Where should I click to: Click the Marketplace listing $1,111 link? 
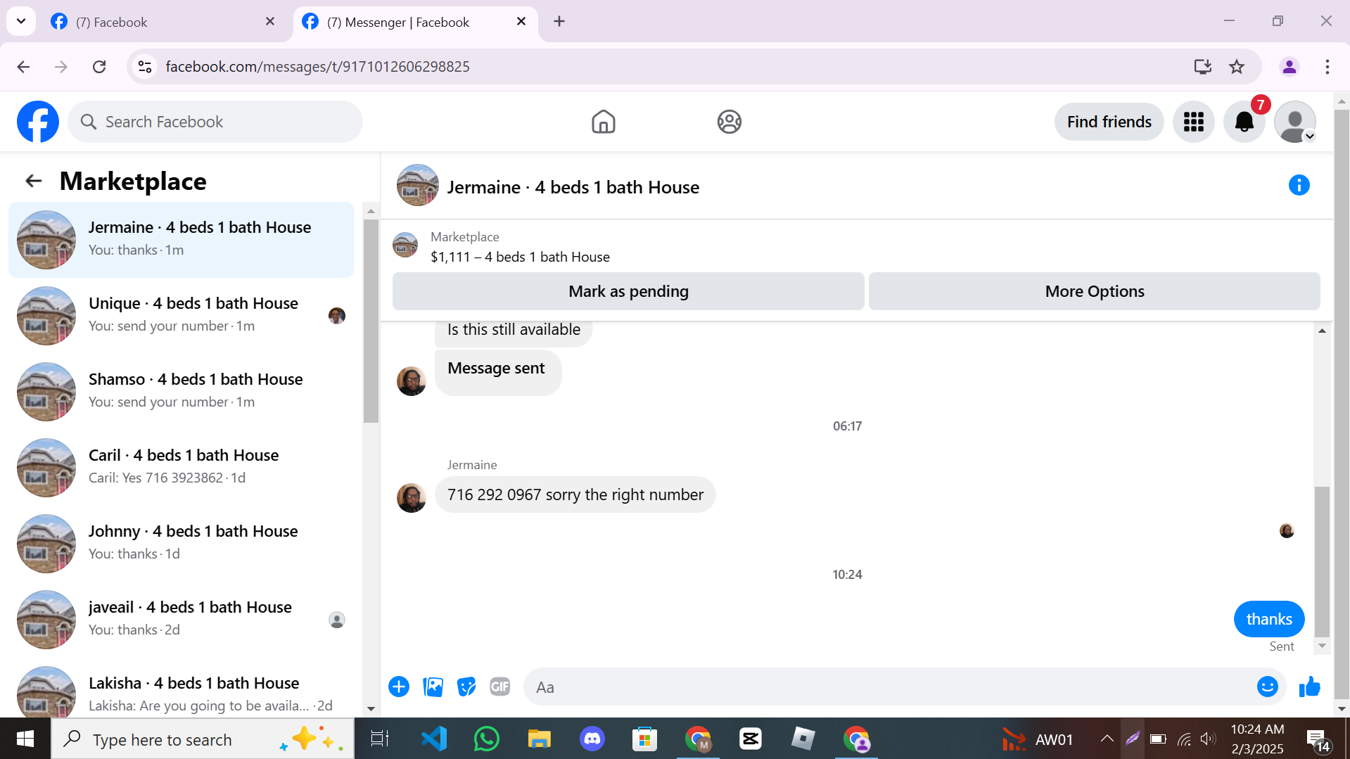coord(520,257)
